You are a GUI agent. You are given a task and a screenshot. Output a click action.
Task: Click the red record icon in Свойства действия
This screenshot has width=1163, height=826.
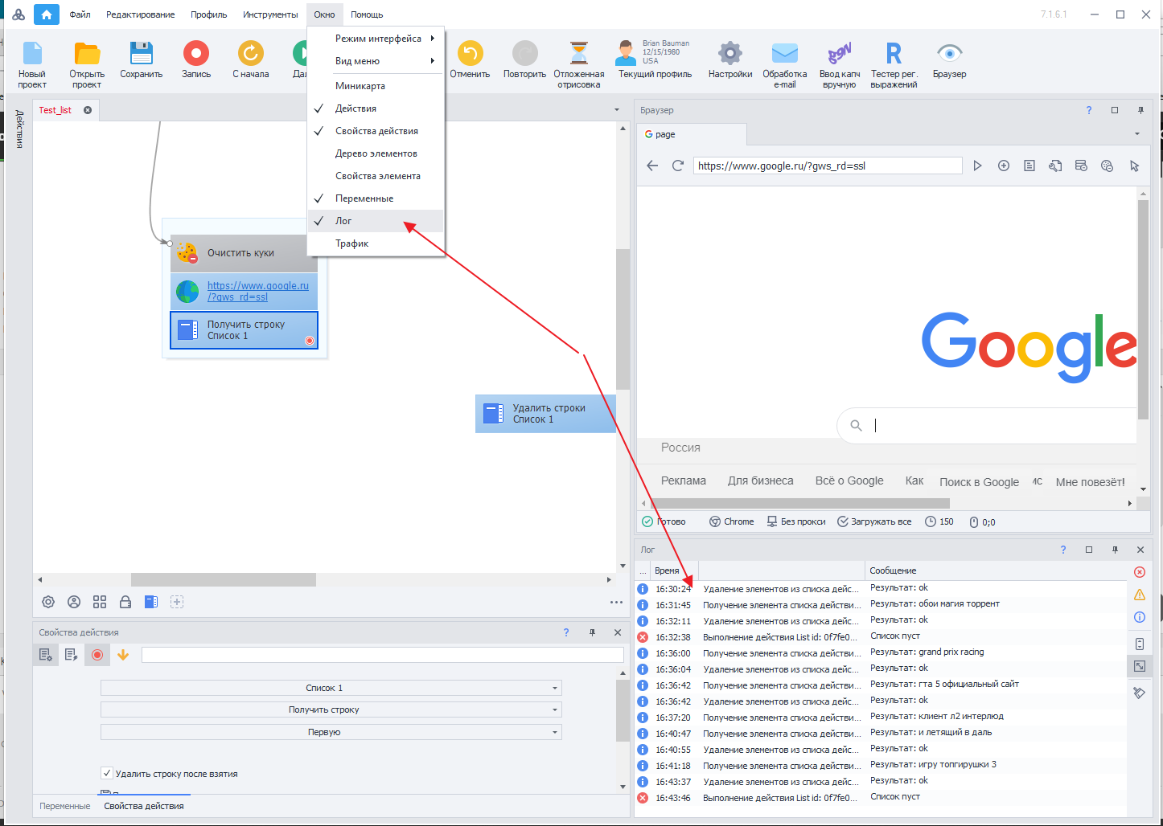click(97, 655)
